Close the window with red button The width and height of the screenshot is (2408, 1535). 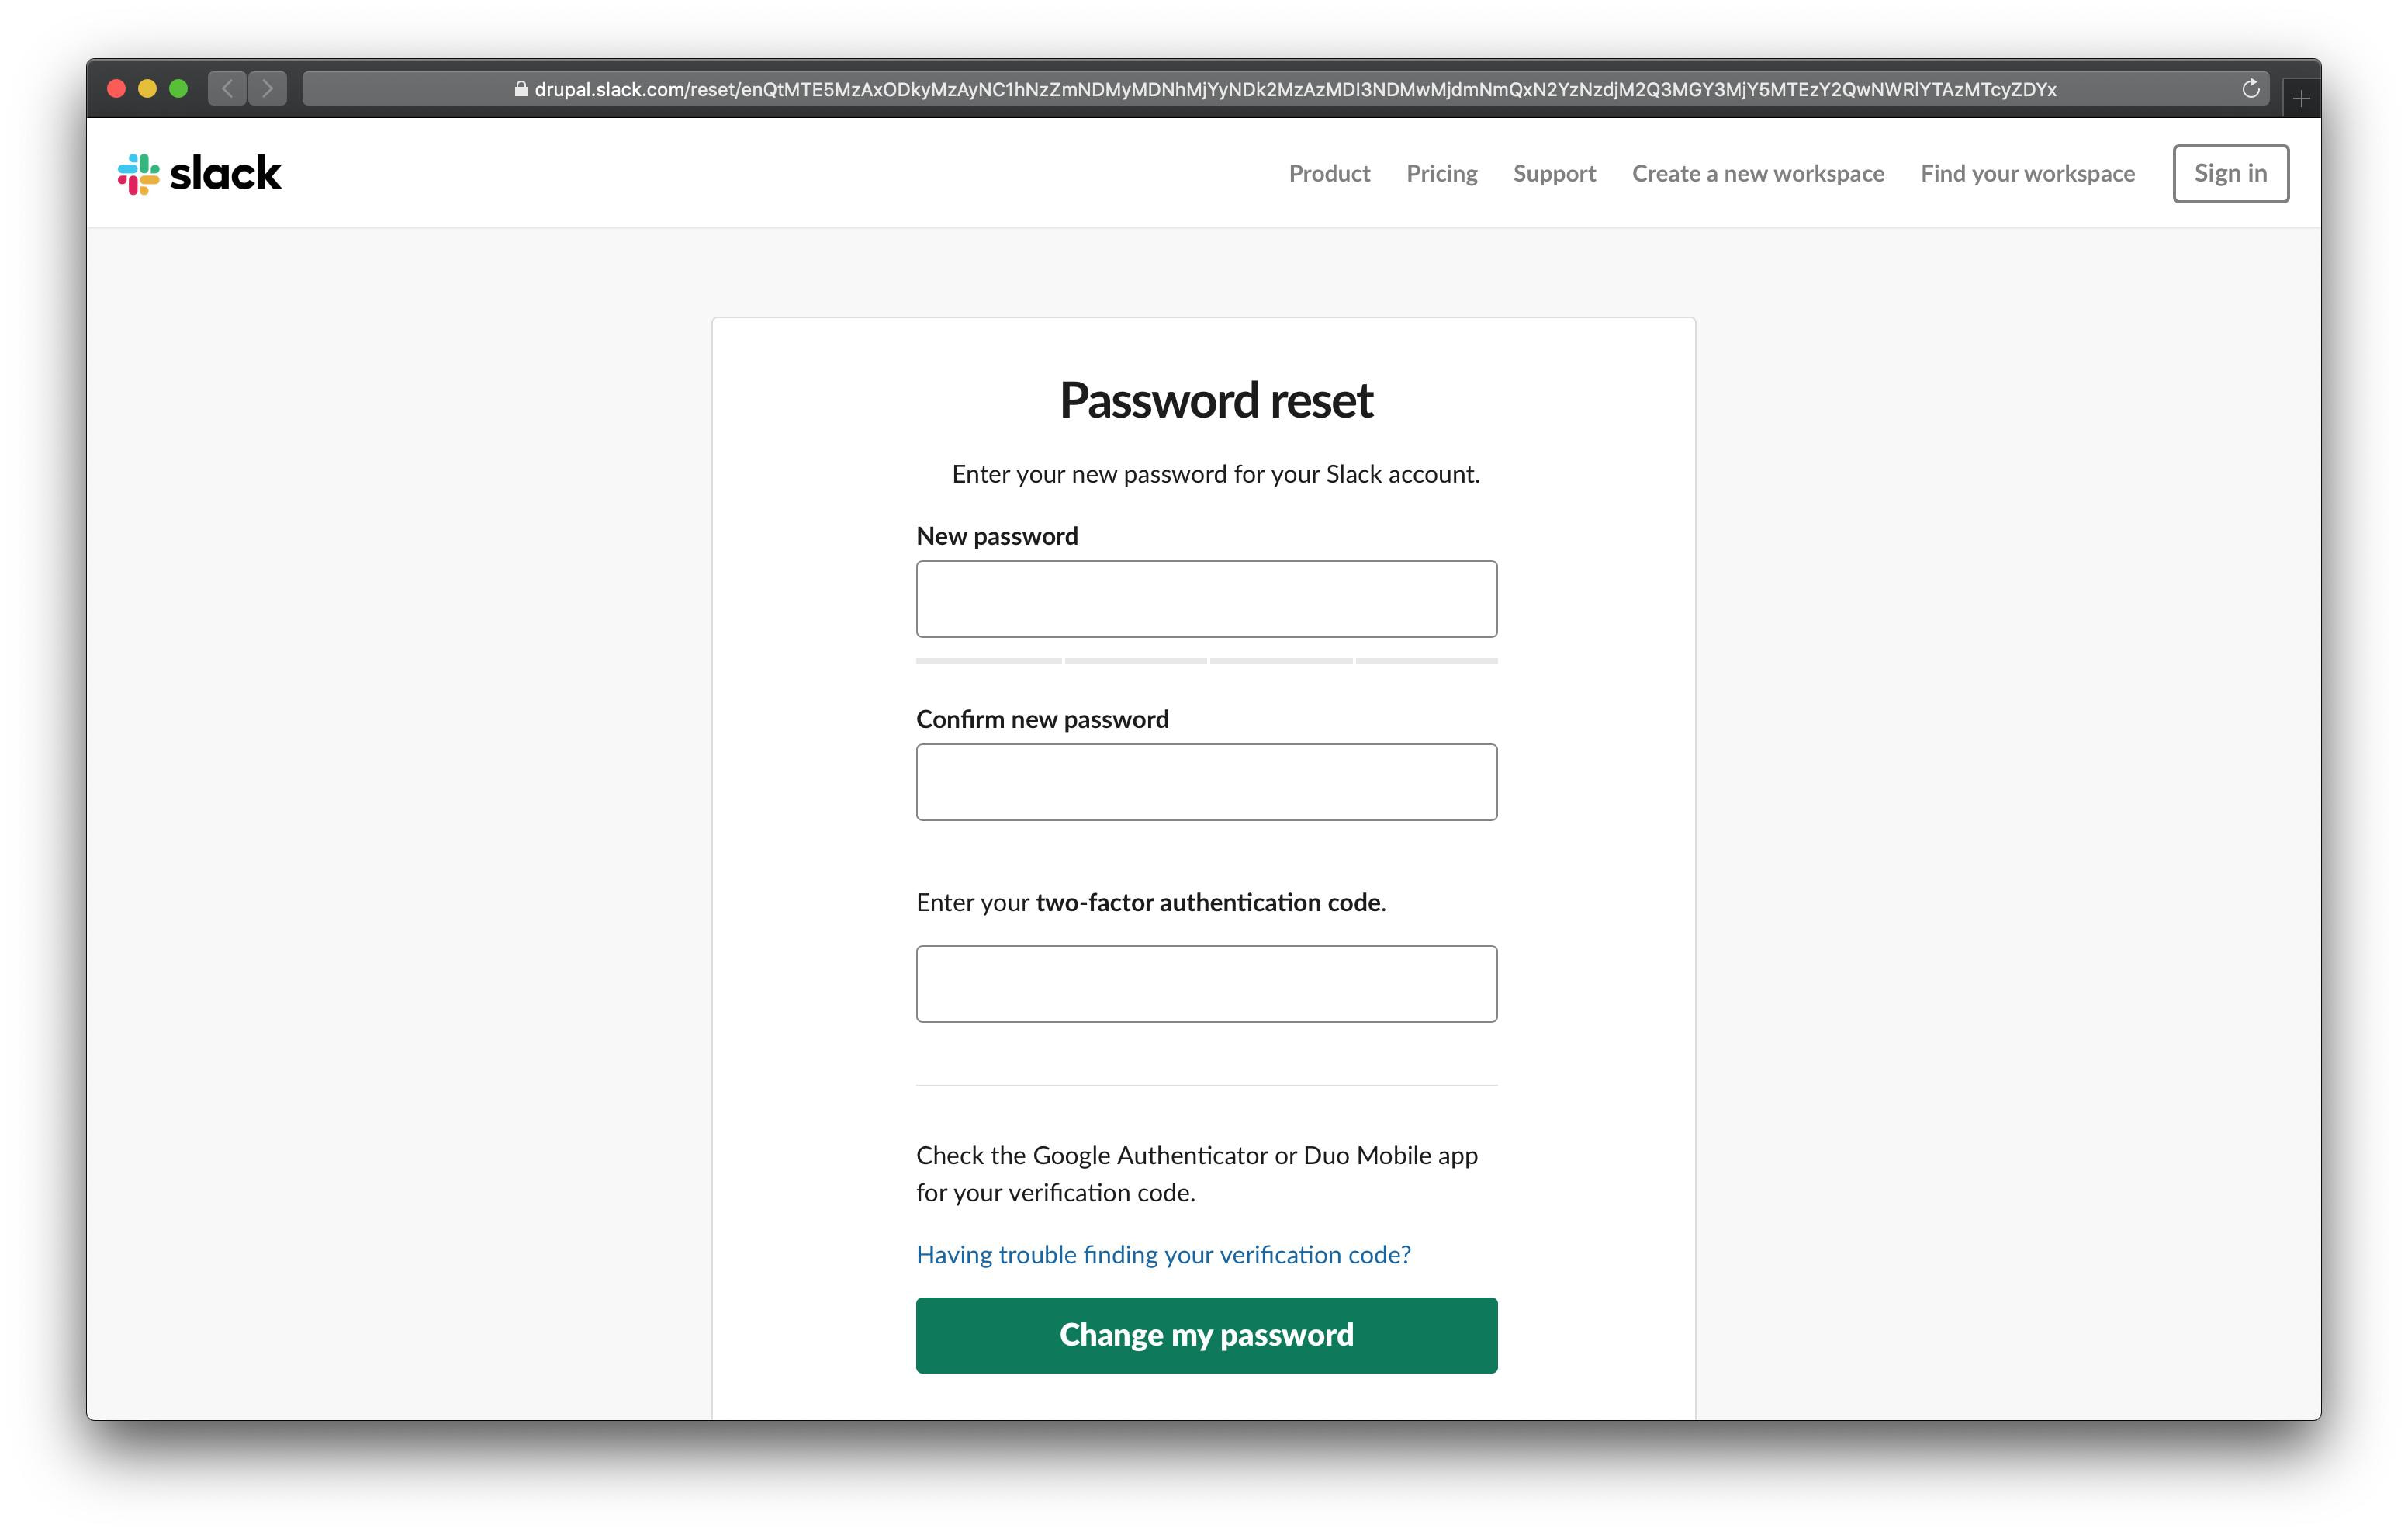point(116,89)
